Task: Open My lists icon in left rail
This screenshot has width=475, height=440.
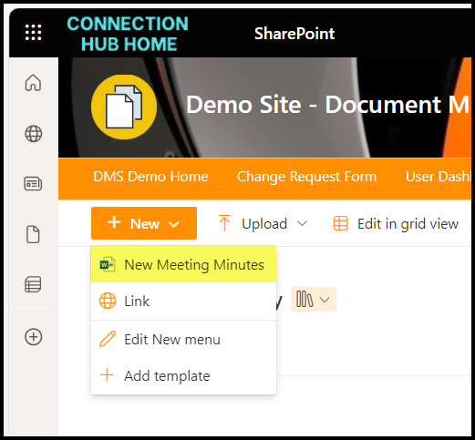Action: point(33,284)
